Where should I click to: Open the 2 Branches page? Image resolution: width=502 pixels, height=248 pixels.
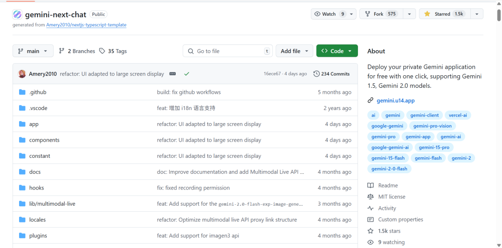77,51
